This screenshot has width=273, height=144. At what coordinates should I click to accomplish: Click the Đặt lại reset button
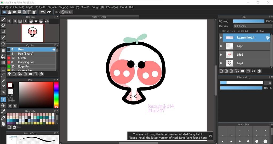pyautogui.click(x=66, y=12)
